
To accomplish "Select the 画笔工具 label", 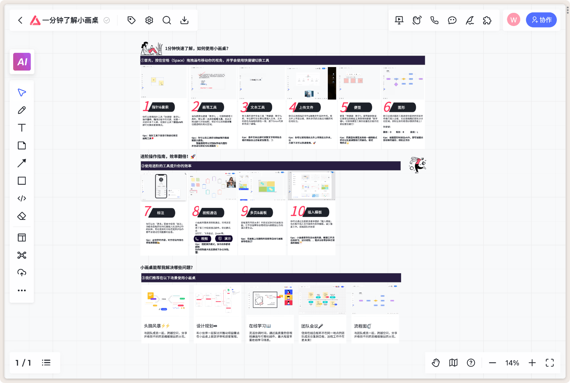I will point(210,107).
